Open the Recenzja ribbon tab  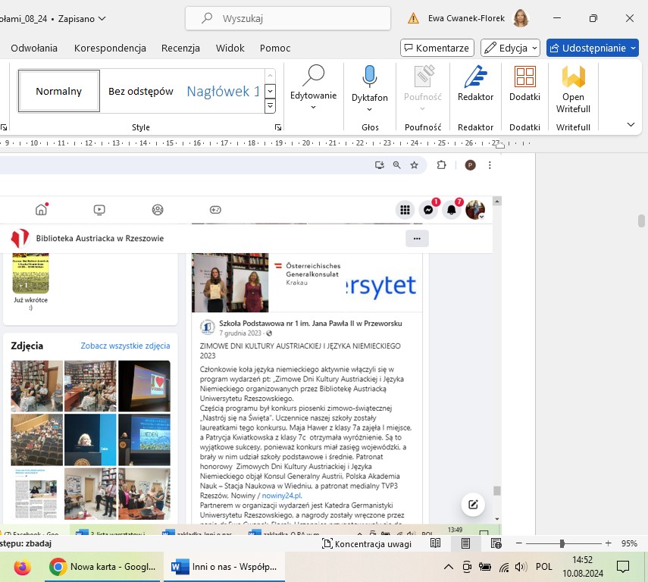[180, 48]
